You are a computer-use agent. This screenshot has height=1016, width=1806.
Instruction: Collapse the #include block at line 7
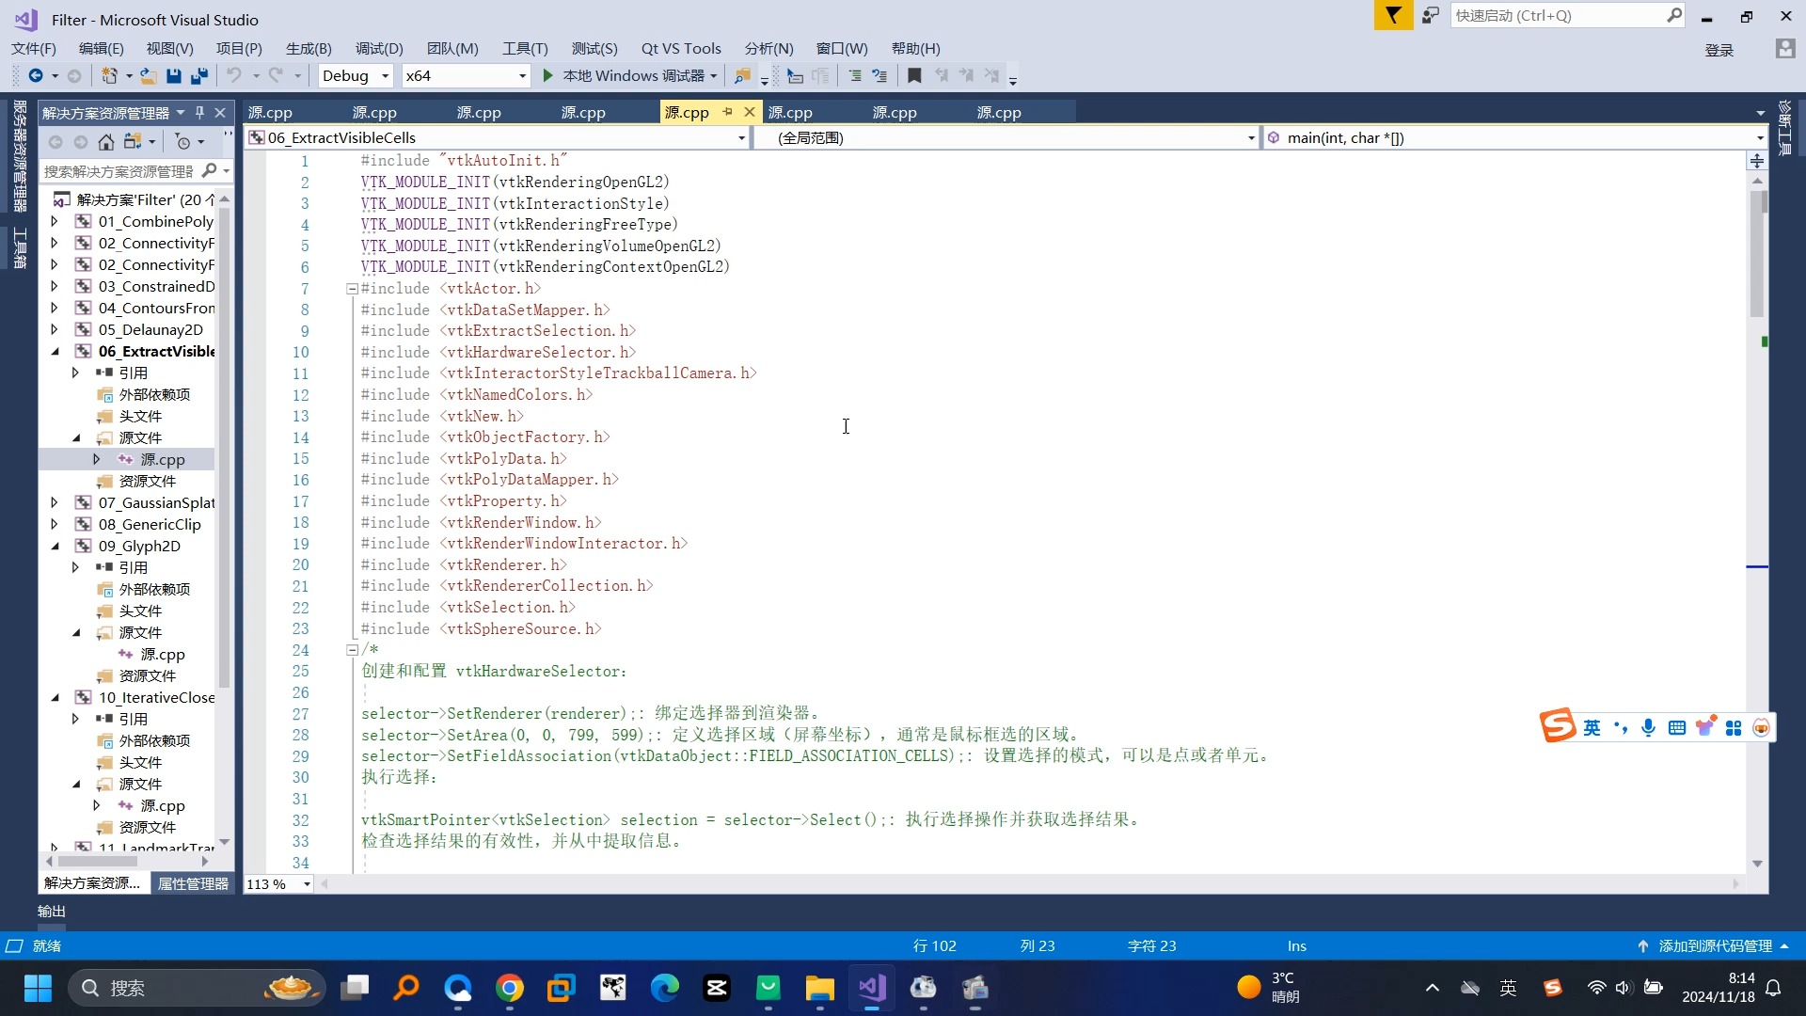pos(352,289)
